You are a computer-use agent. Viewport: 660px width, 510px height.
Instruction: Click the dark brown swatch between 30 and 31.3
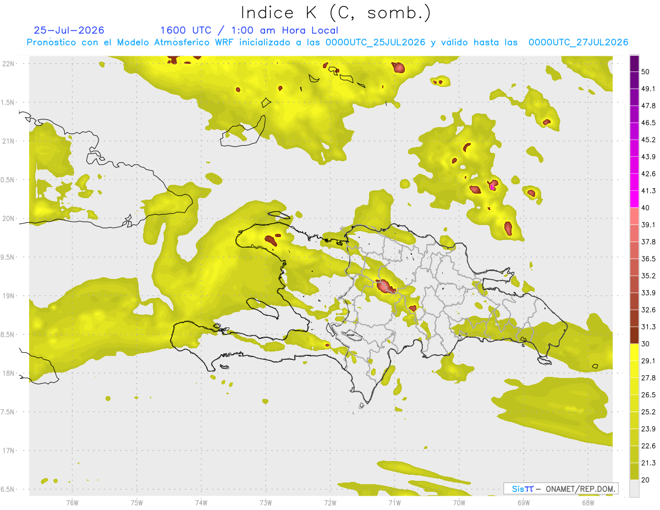(x=634, y=334)
